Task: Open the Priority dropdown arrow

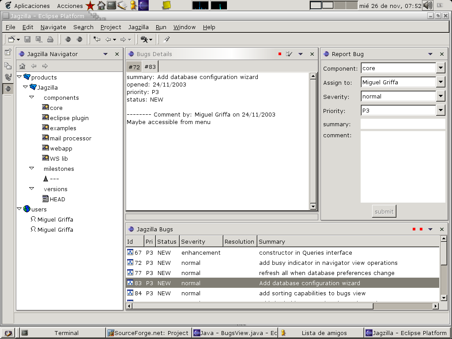Action: tap(441, 110)
